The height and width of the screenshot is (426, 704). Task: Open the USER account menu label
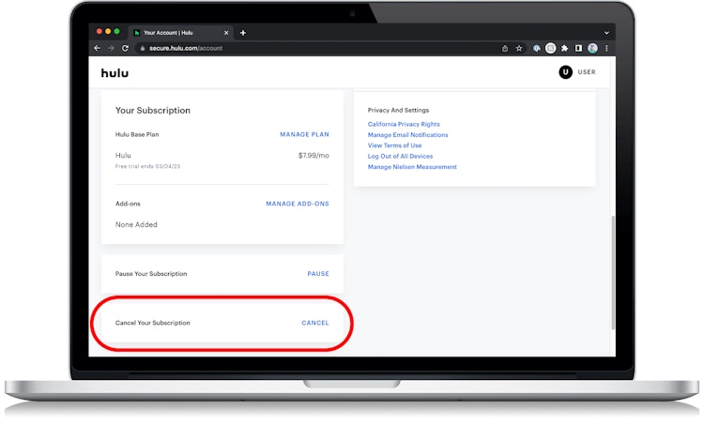coord(587,72)
